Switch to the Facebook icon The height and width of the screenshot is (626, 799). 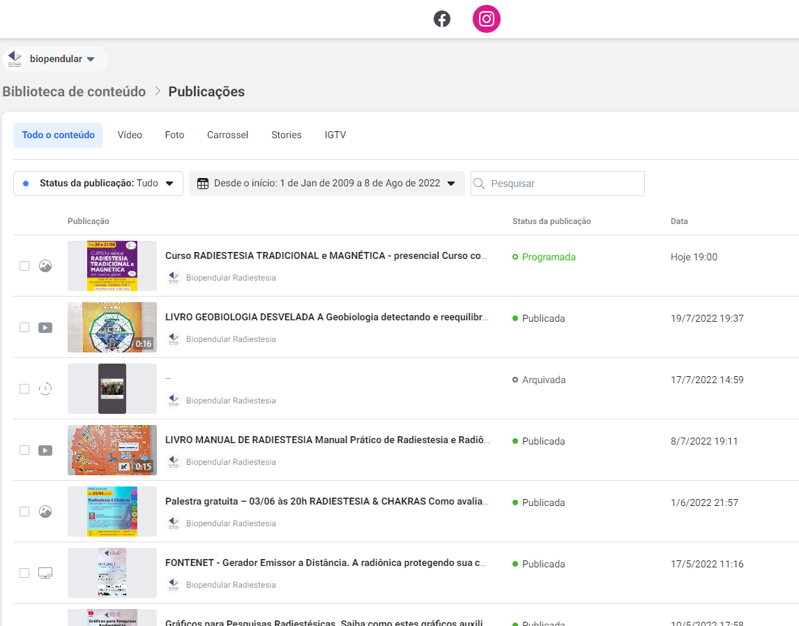[x=442, y=19]
